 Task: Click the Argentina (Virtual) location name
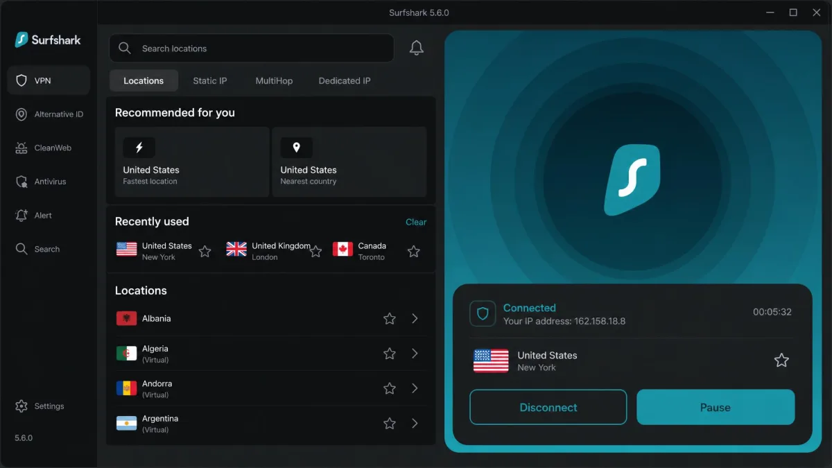point(160,423)
